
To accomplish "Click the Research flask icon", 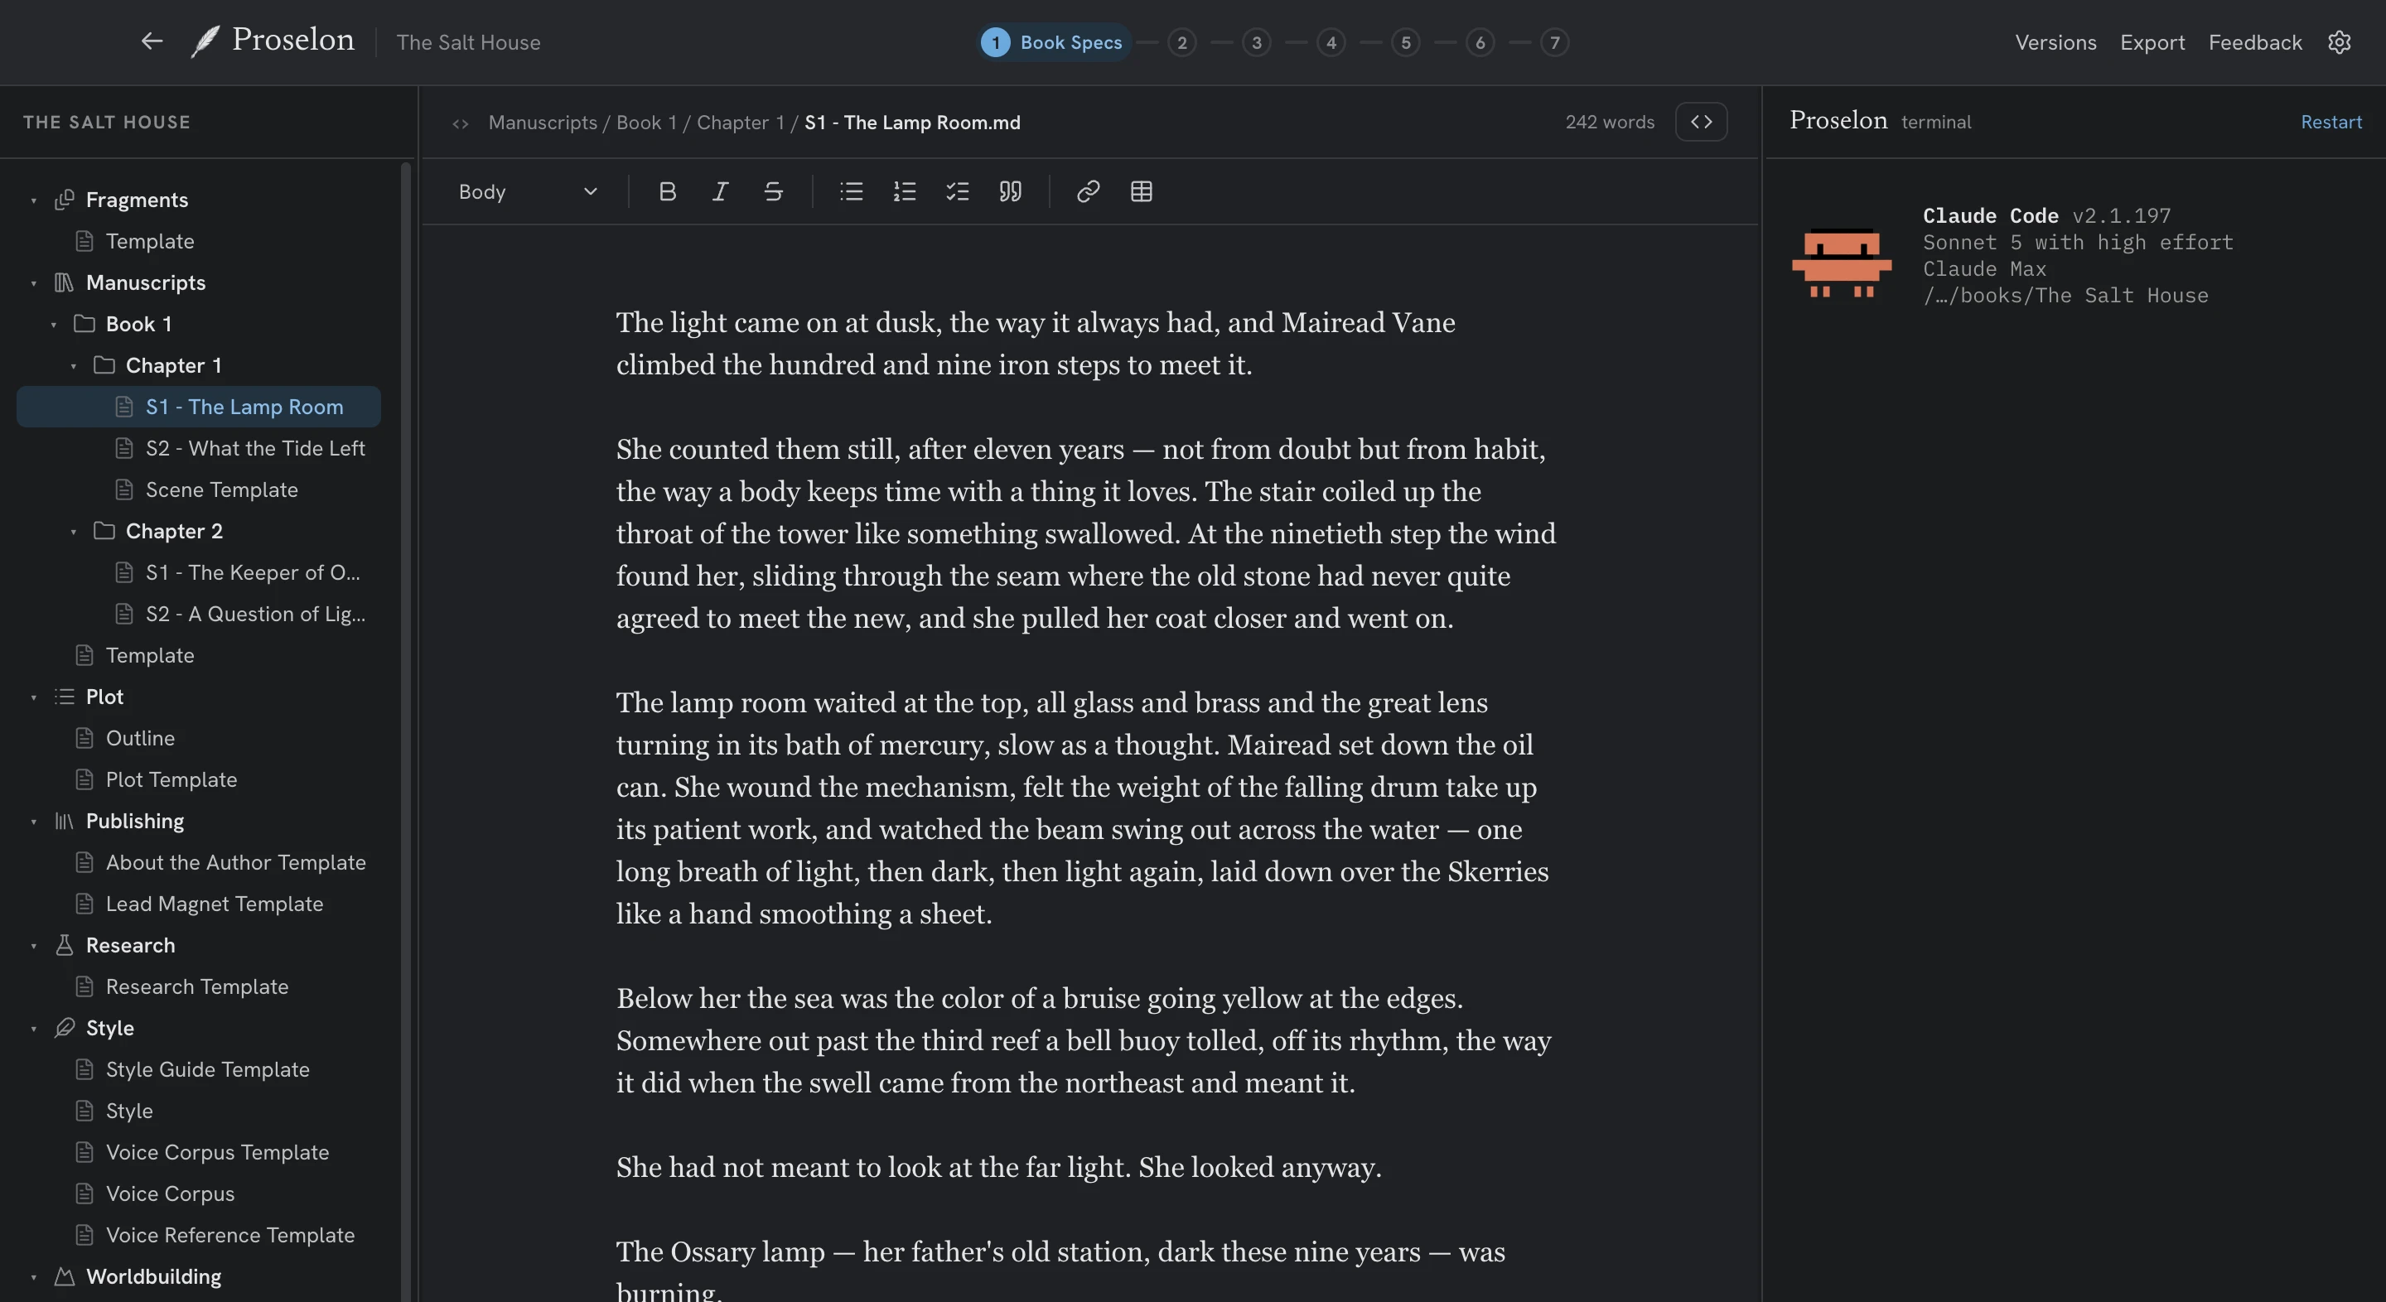I will (x=64, y=946).
